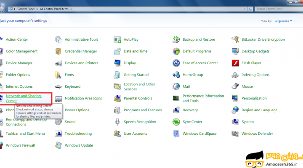Open Credential Manager icon
The height and width of the screenshot is (168, 303).
point(58,51)
